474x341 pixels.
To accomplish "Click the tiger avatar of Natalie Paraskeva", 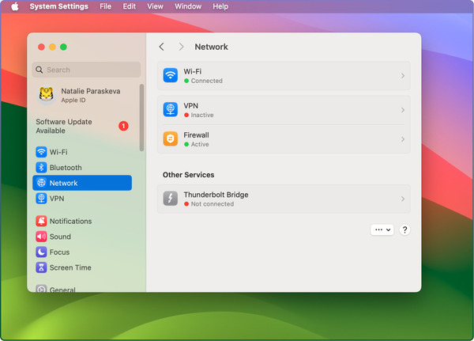I will (x=47, y=95).
